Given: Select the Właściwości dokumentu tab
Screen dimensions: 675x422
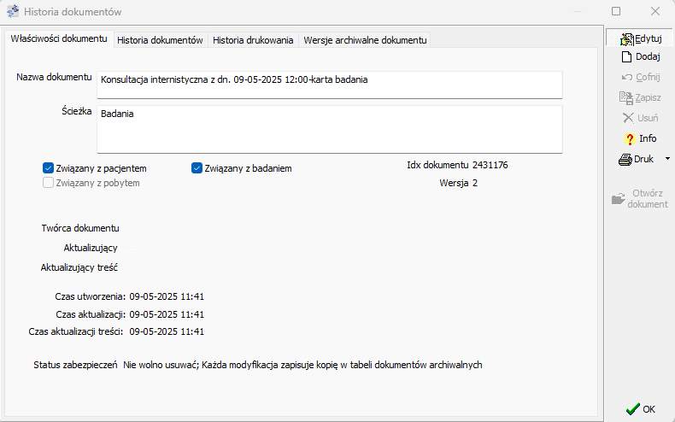Looking at the screenshot, I should (x=59, y=39).
